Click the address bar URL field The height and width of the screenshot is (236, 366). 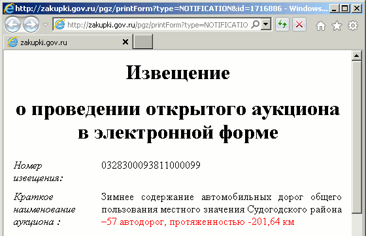(158, 24)
